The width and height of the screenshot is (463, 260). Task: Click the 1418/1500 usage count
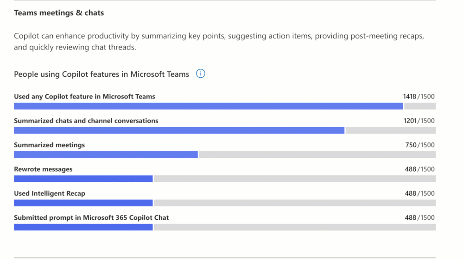[419, 96]
